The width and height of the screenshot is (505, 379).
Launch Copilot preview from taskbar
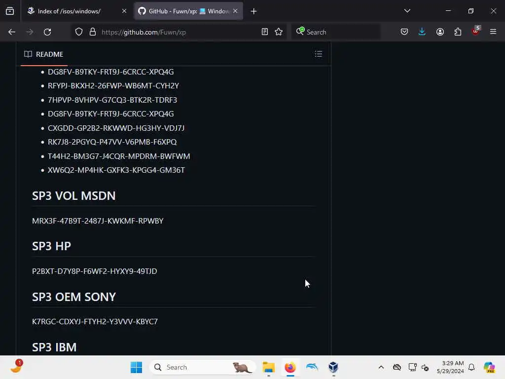pyautogui.click(x=489, y=367)
